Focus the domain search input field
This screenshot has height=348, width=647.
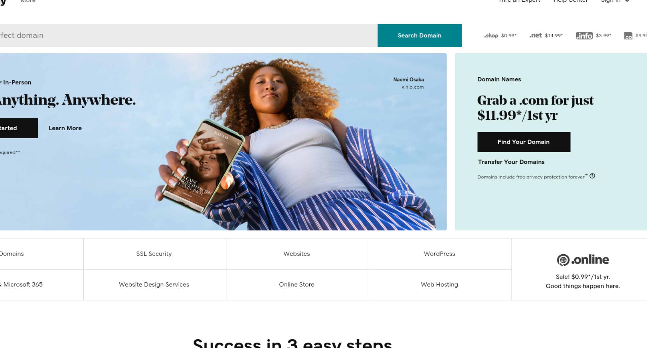189,35
